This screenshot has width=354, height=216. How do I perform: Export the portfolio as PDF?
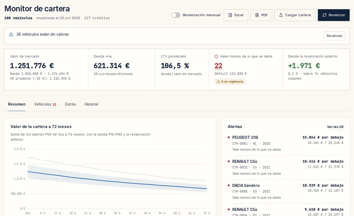tap(261, 15)
